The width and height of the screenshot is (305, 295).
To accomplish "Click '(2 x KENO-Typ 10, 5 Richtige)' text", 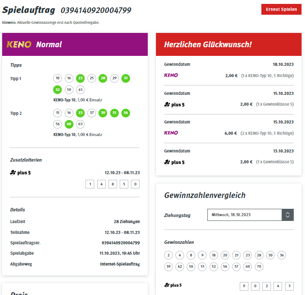I will coord(267,133).
